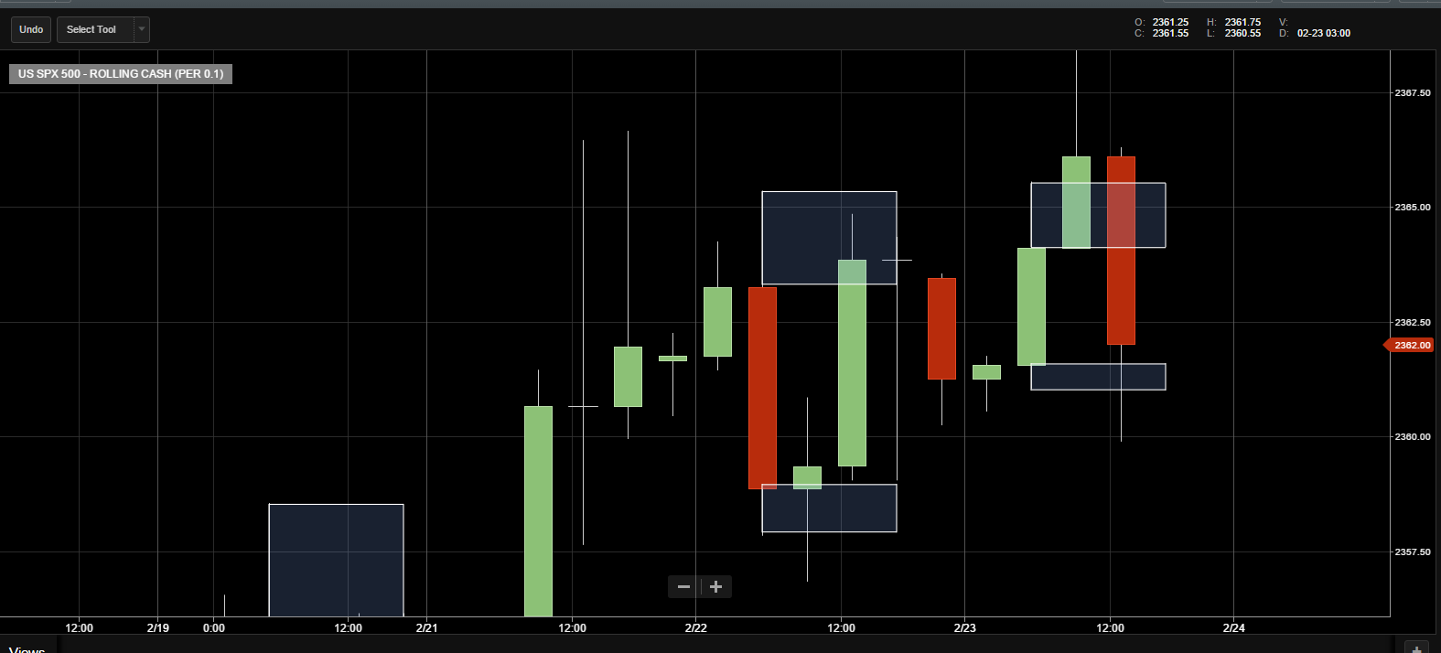Click the US SPX 500 - ROLLING CASH label

pos(121,74)
